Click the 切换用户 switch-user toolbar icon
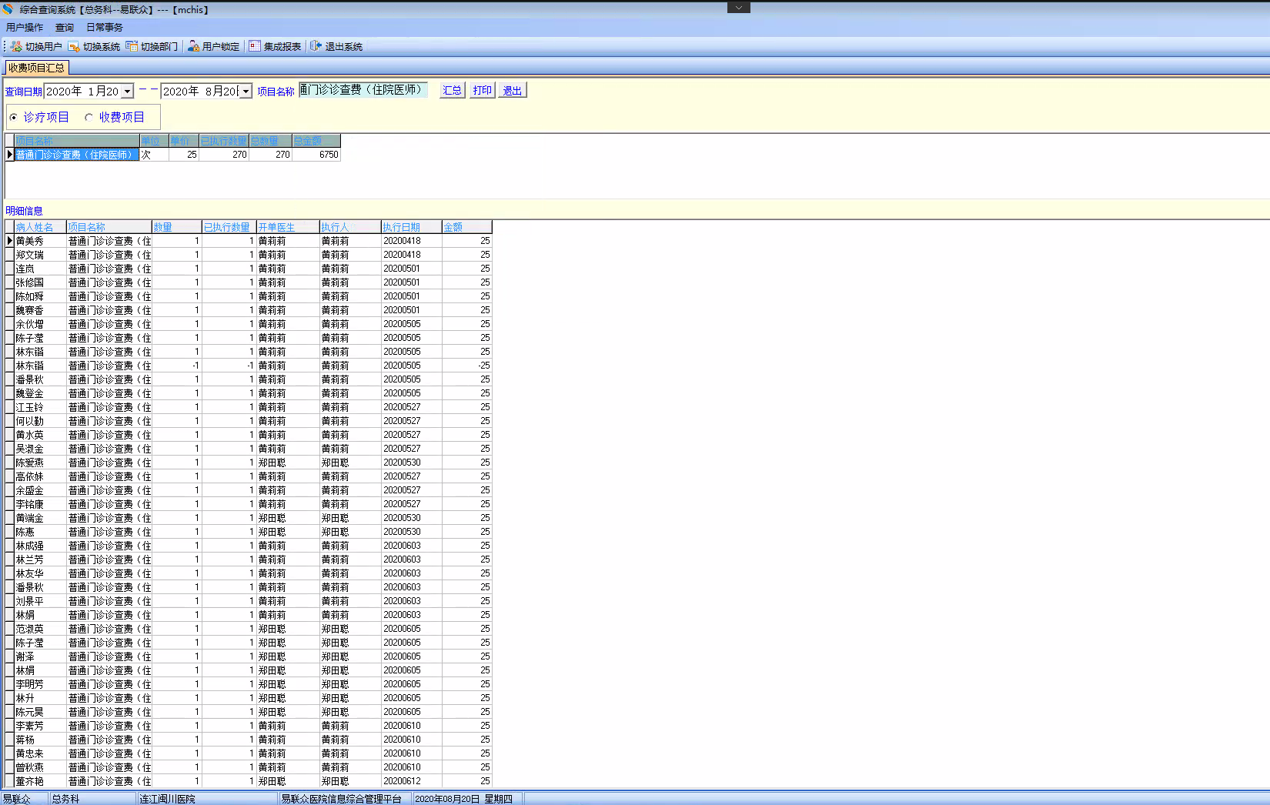 click(x=16, y=46)
